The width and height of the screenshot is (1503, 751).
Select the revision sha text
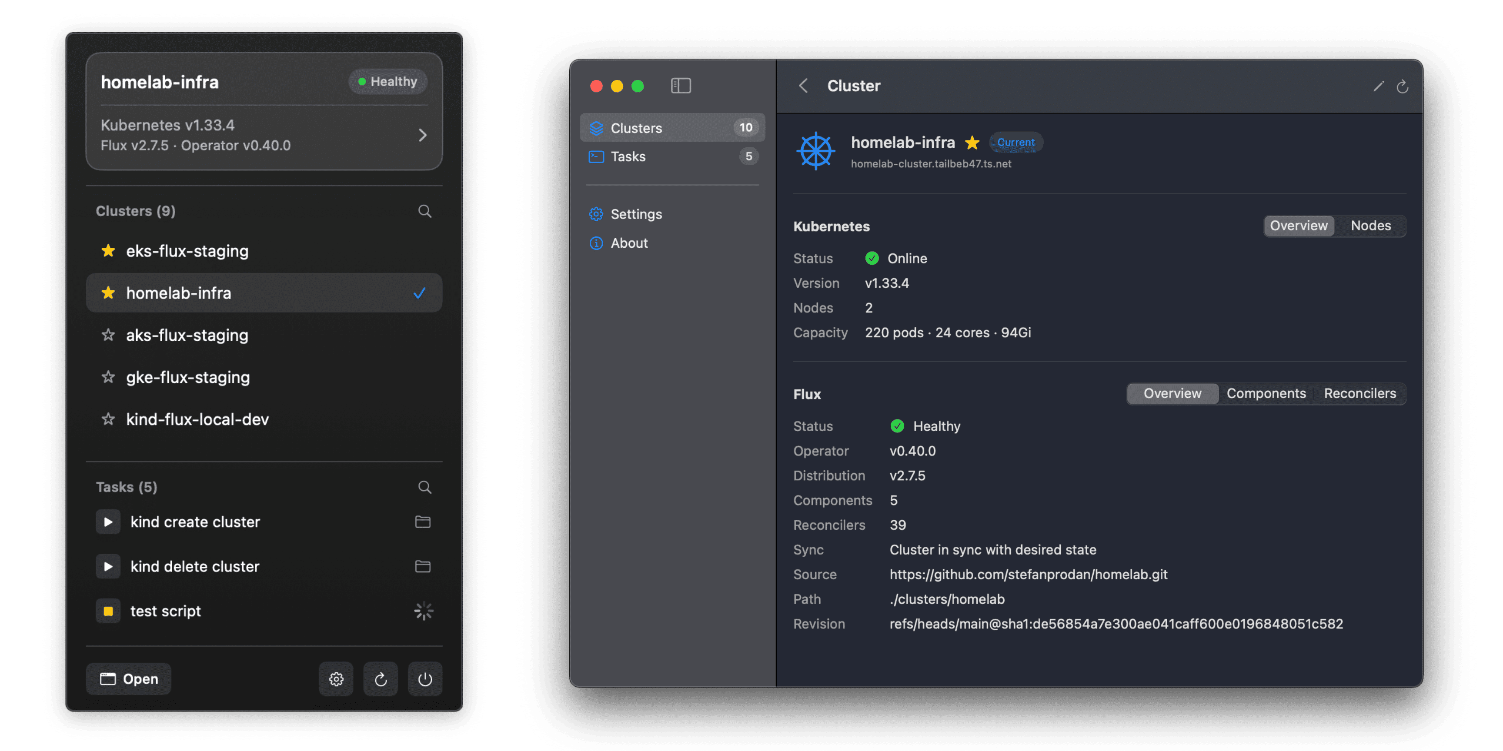tap(1116, 624)
